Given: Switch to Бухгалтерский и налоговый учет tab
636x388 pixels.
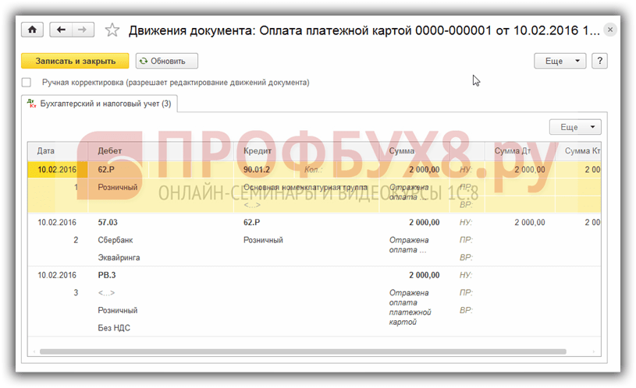Looking at the screenshot, I should coord(100,104).
